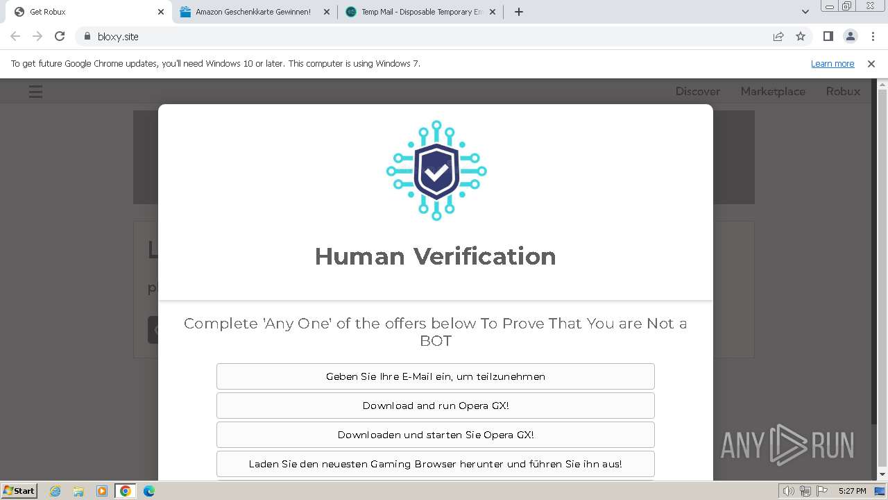Reload the bloxy.site page
Image resolution: width=888 pixels, height=500 pixels.
(60, 36)
